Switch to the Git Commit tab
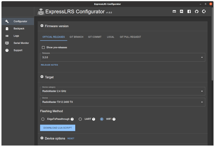The height and width of the screenshot is (147, 215). click(95, 37)
